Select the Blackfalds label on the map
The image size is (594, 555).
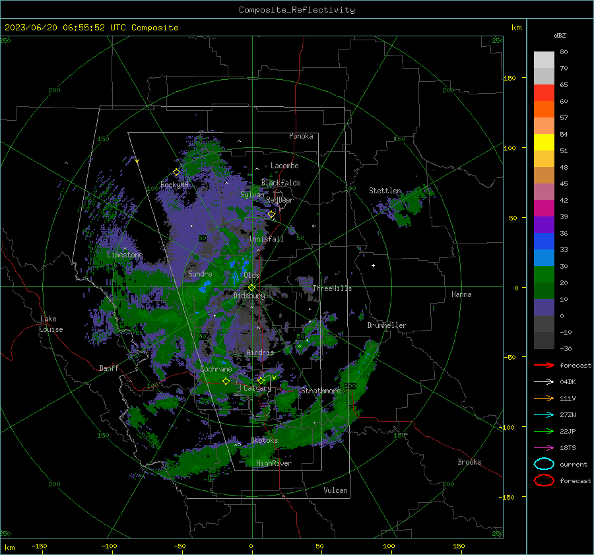pos(280,183)
